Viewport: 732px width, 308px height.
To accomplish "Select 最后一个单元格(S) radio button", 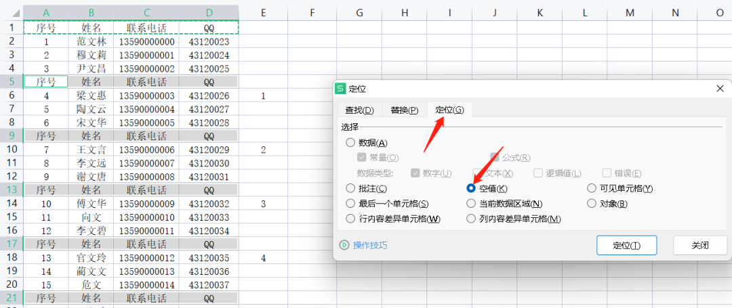I will point(350,204).
